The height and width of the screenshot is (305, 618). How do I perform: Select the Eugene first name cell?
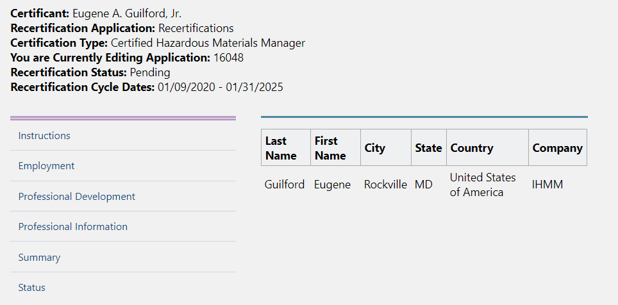pos(332,185)
